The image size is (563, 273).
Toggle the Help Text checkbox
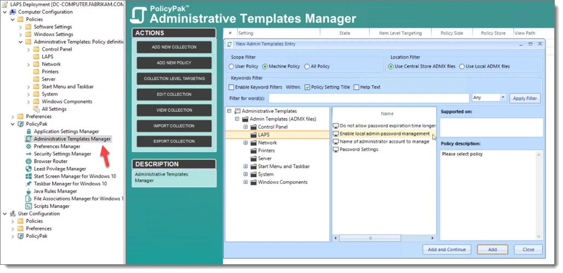(x=356, y=88)
